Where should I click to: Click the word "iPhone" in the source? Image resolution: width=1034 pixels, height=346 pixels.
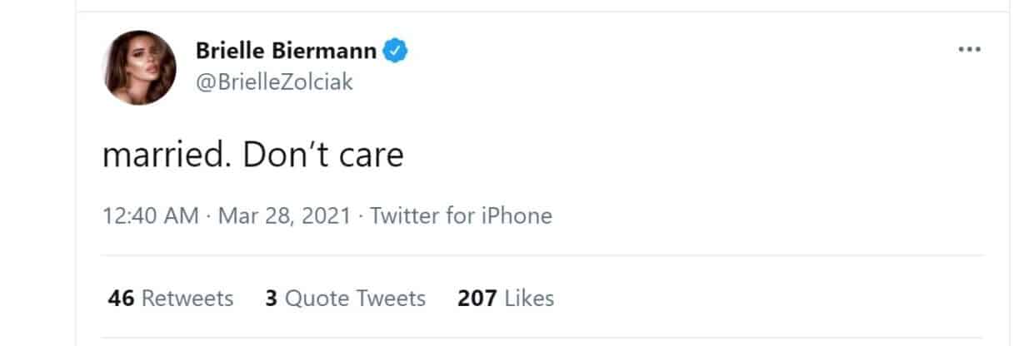(516, 216)
